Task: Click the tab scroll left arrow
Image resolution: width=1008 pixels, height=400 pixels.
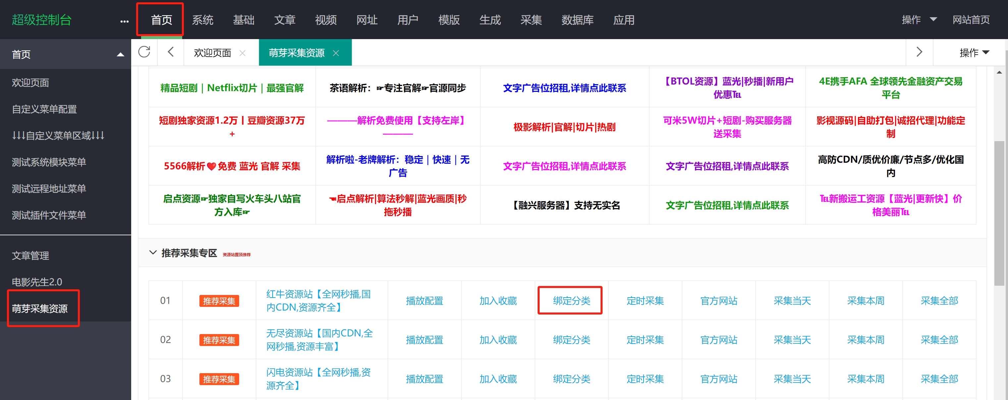Action: 171,52
